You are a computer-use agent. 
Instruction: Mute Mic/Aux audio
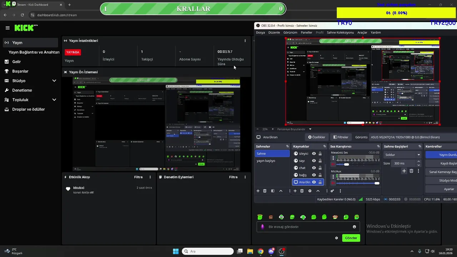click(x=333, y=183)
